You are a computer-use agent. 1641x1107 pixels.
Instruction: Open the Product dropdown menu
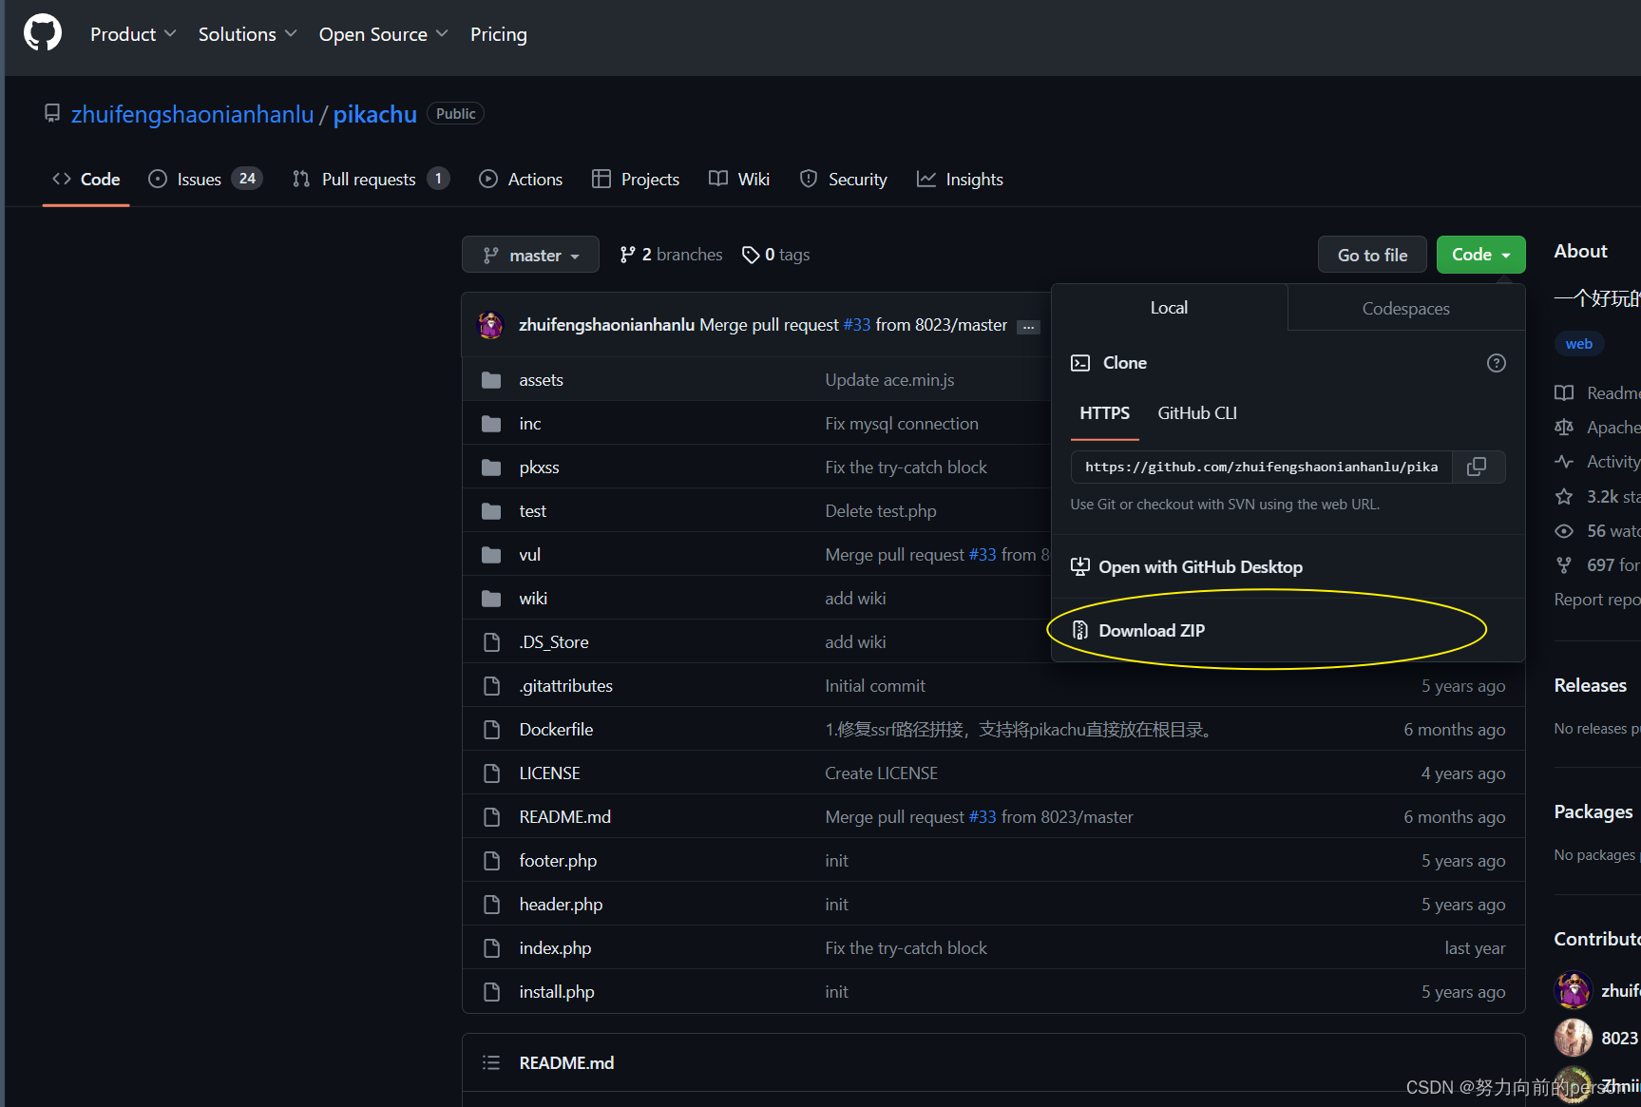133,34
